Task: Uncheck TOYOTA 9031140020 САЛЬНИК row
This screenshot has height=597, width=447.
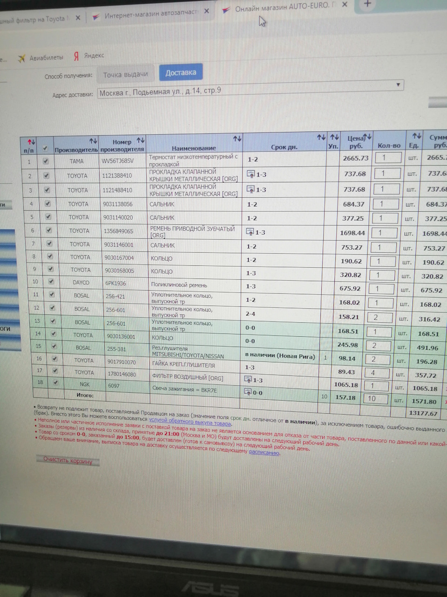Action: click(x=48, y=217)
